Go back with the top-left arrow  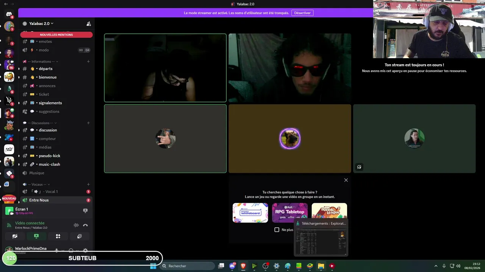(6, 4)
